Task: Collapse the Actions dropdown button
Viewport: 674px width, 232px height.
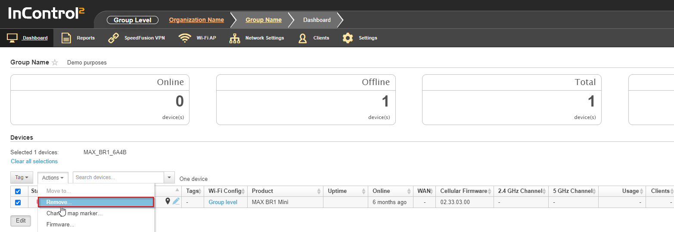Action: (x=53, y=177)
